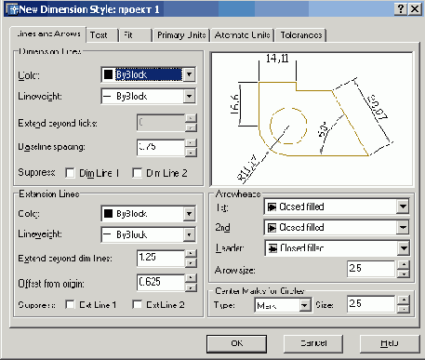Toggle Suppress Dim Line 1 checkbox
Viewport: 425px width, 360px height.
(70, 173)
